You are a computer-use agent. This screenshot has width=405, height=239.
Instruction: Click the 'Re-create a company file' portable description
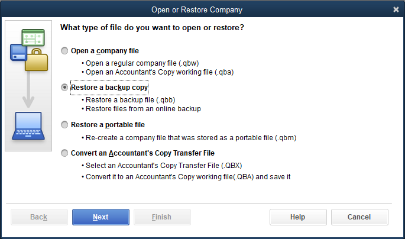191,138
